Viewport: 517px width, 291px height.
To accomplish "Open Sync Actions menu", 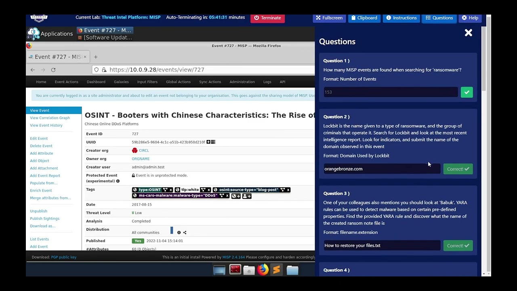I will coord(210,82).
